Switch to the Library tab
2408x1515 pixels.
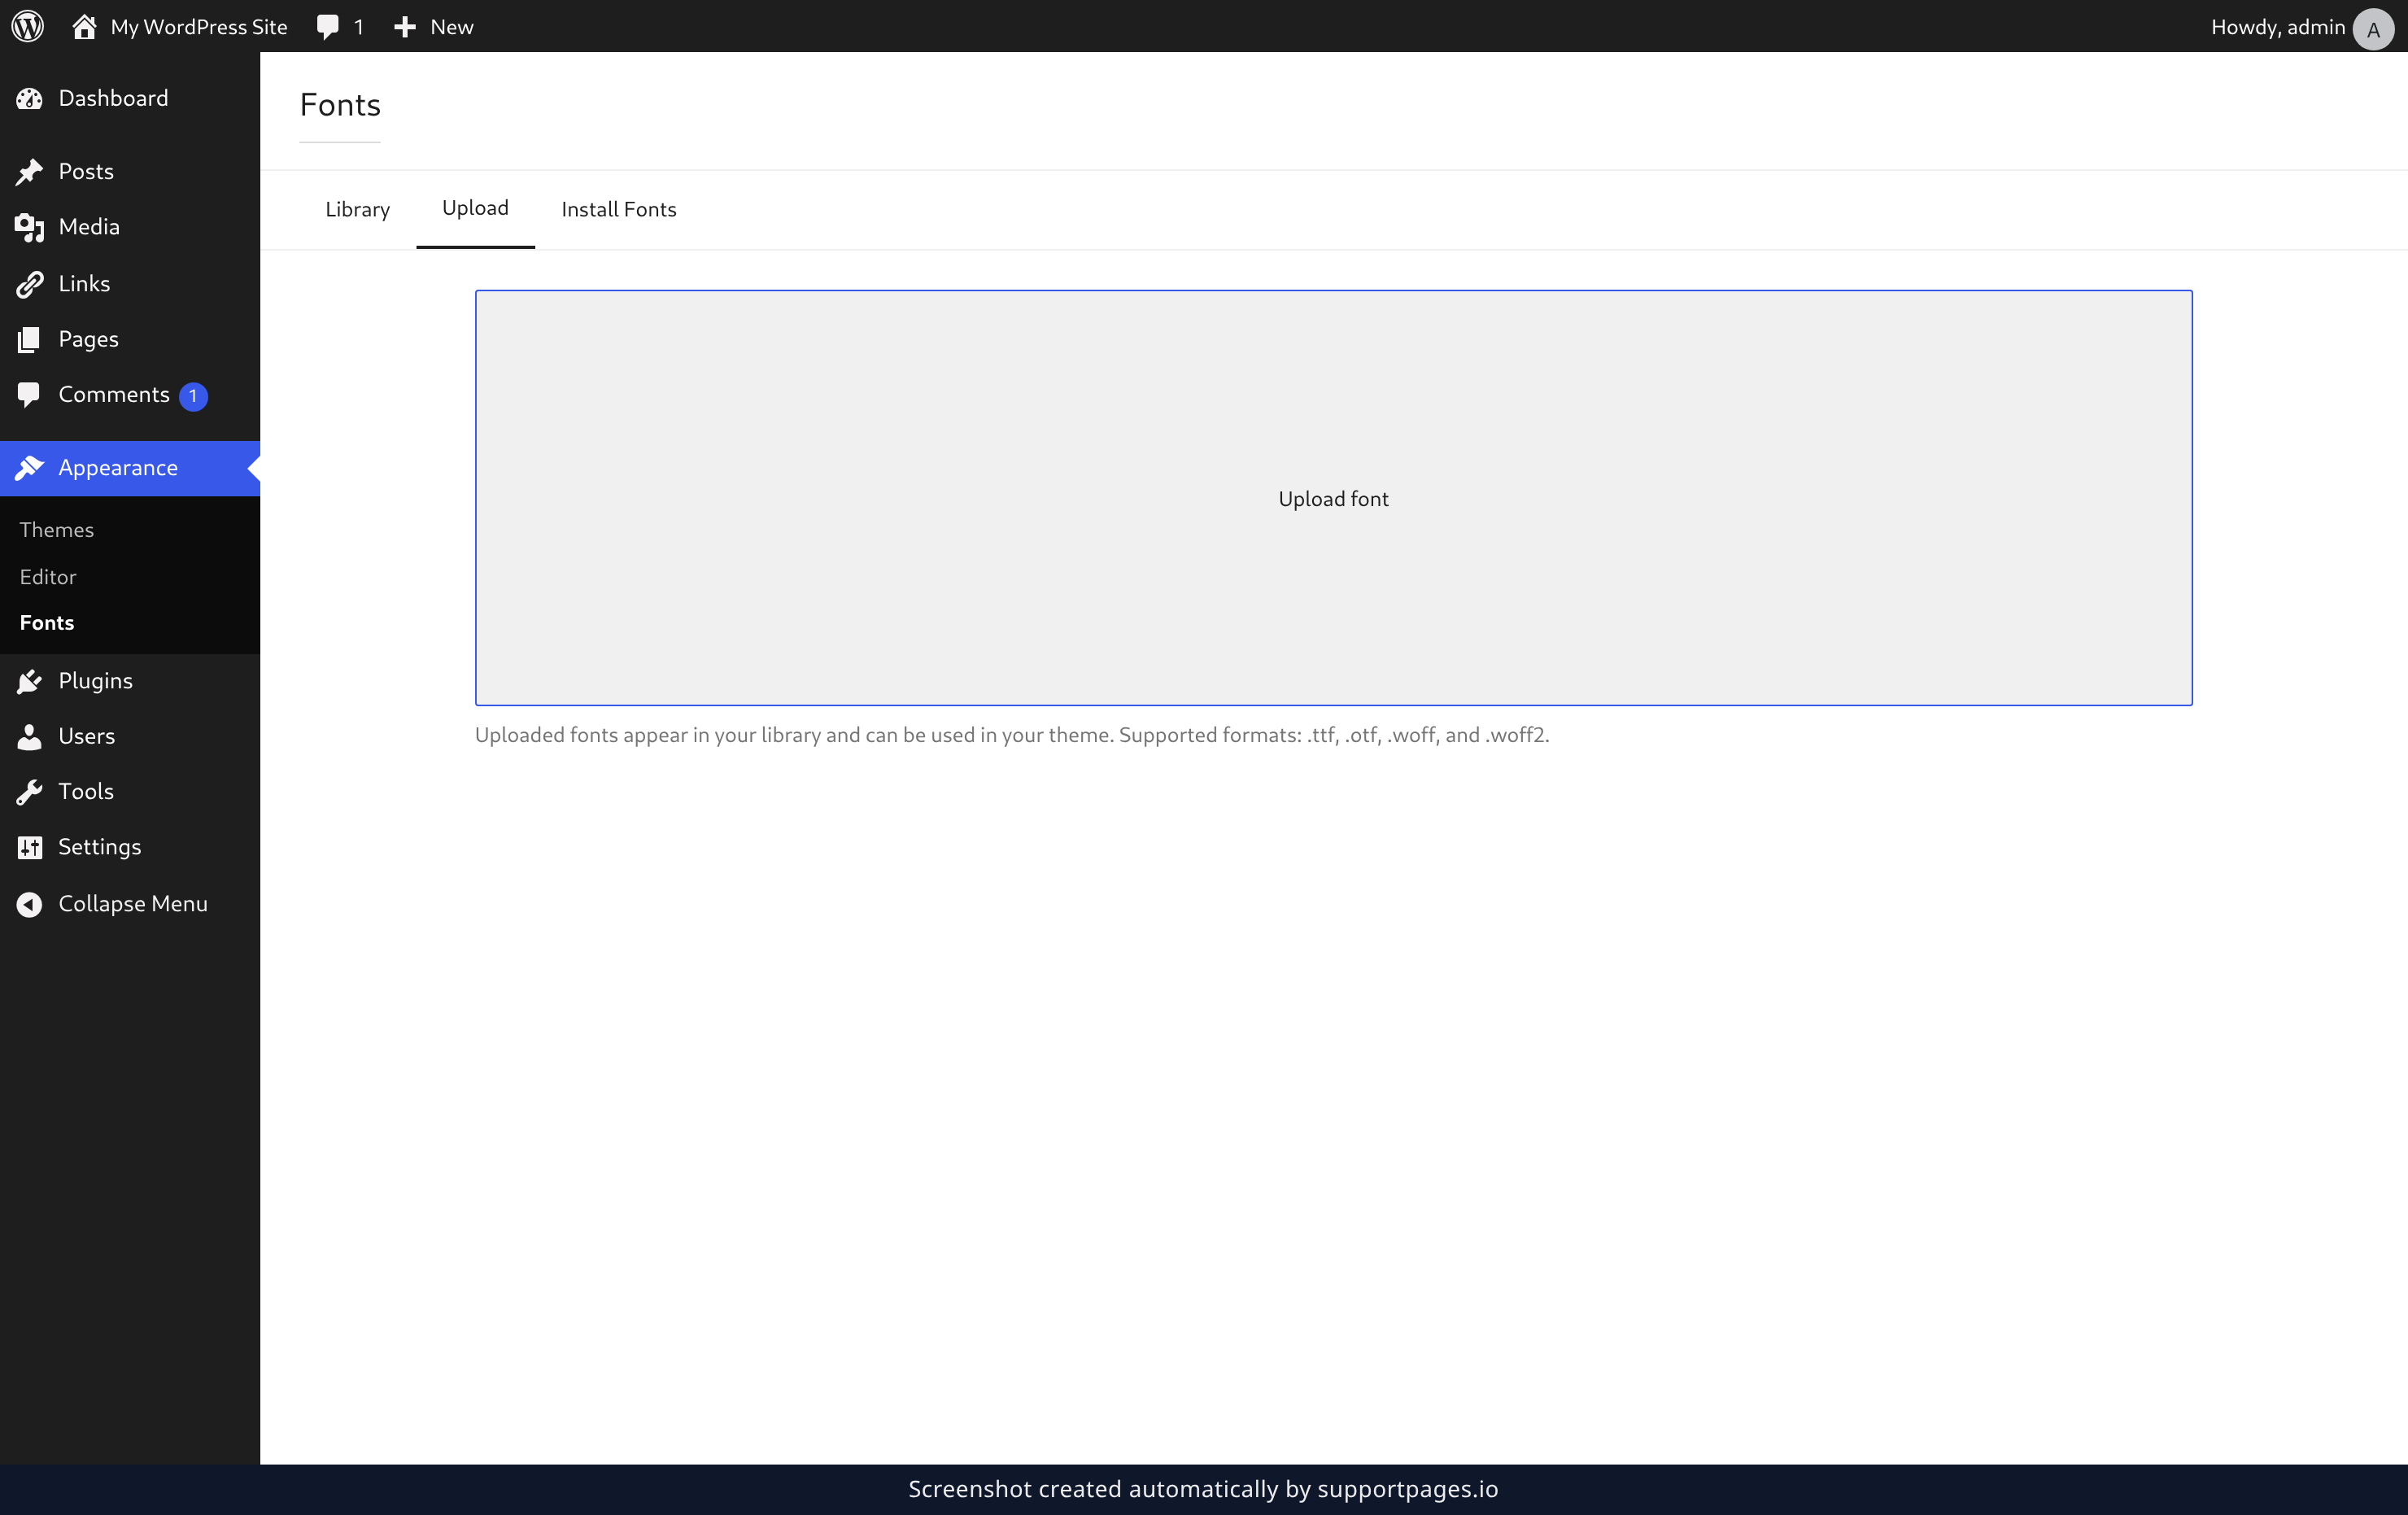[357, 209]
